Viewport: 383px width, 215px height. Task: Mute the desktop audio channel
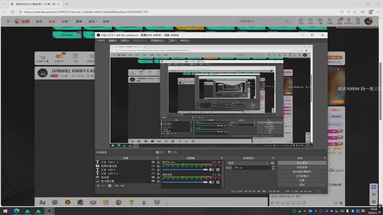tap(211, 182)
